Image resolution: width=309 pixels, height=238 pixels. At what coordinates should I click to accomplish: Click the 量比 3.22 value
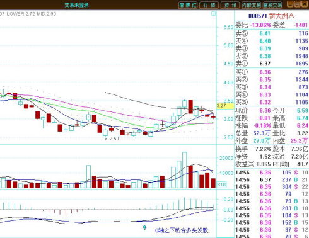(x=302, y=133)
